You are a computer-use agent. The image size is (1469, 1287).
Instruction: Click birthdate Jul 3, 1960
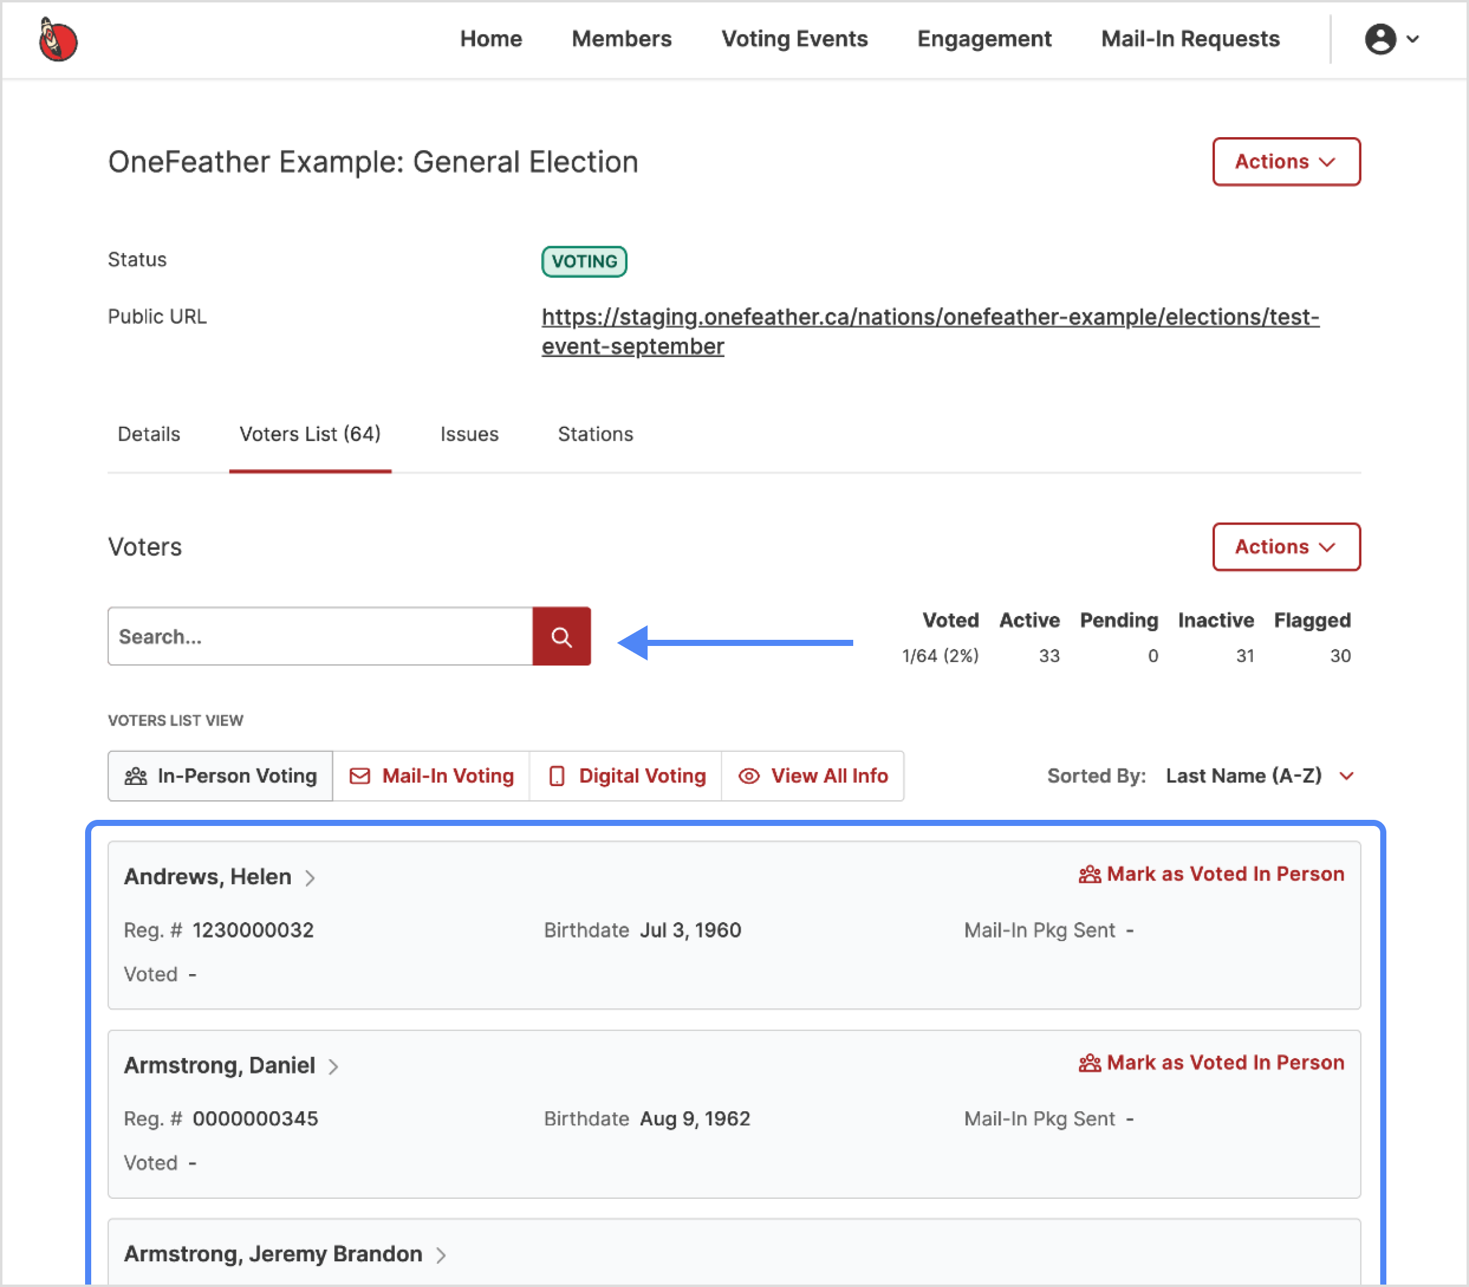(690, 931)
